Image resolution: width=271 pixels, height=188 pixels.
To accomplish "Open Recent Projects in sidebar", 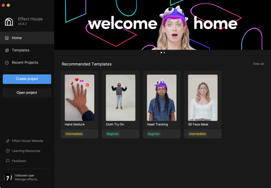I will (x=27, y=62).
